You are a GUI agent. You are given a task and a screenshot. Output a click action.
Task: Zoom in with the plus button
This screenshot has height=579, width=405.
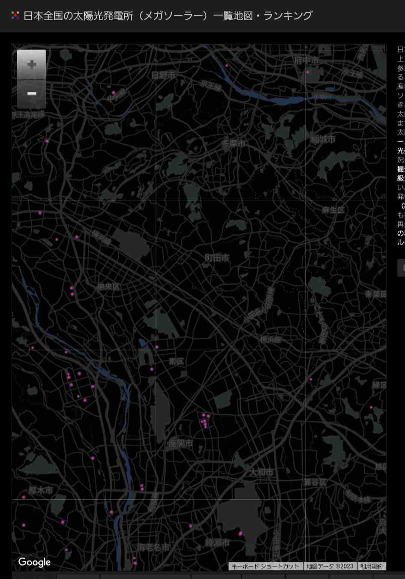[31, 64]
